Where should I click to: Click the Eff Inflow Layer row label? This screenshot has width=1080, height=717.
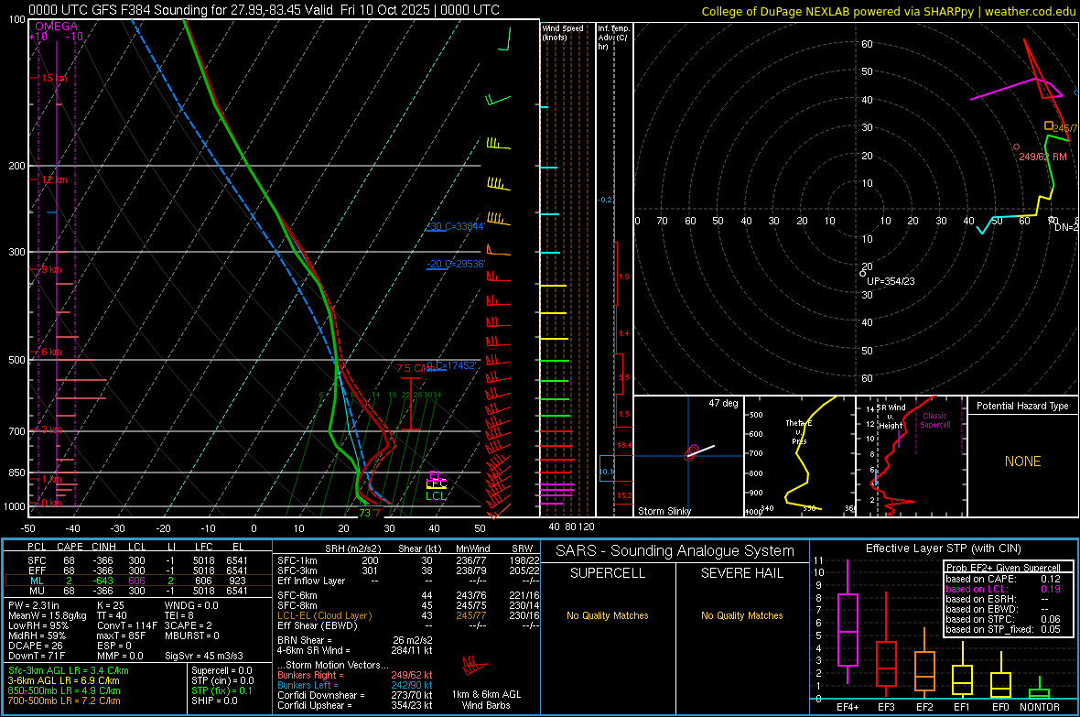(311, 581)
